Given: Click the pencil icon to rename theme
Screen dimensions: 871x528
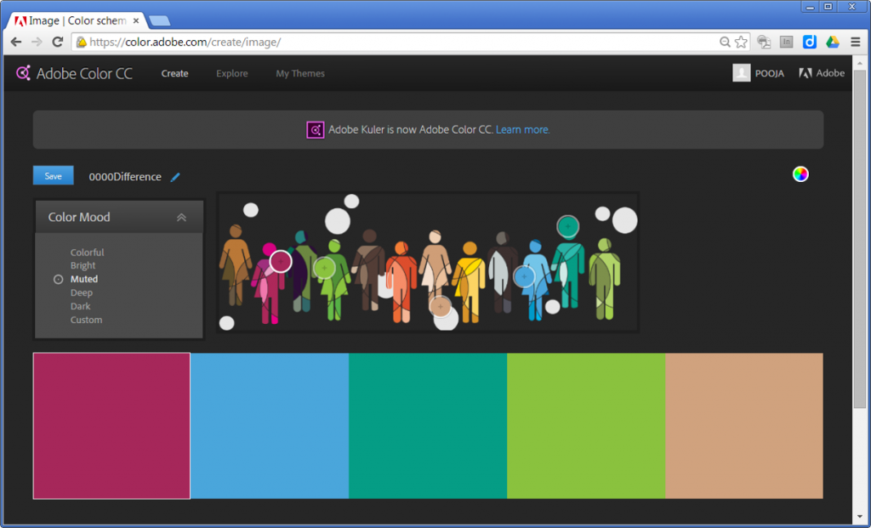Looking at the screenshot, I should [175, 177].
